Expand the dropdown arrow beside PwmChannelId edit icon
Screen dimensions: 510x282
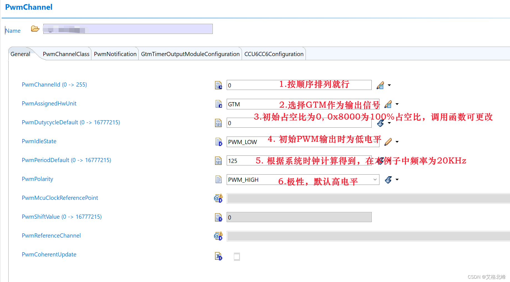coord(389,85)
